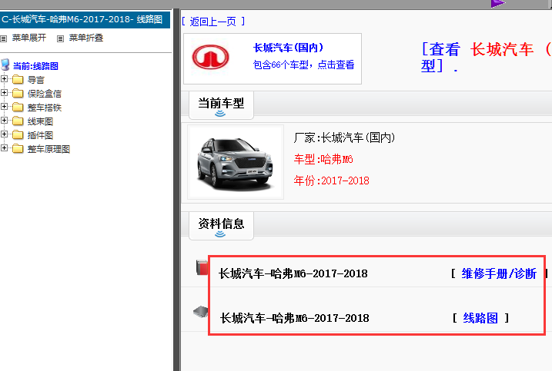Select the 资料信息 tab
The width and height of the screenshot is (552, 371).
pos(221,226)
